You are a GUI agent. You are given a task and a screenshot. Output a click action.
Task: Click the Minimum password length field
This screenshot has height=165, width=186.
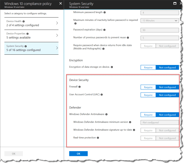coord(160,13)
